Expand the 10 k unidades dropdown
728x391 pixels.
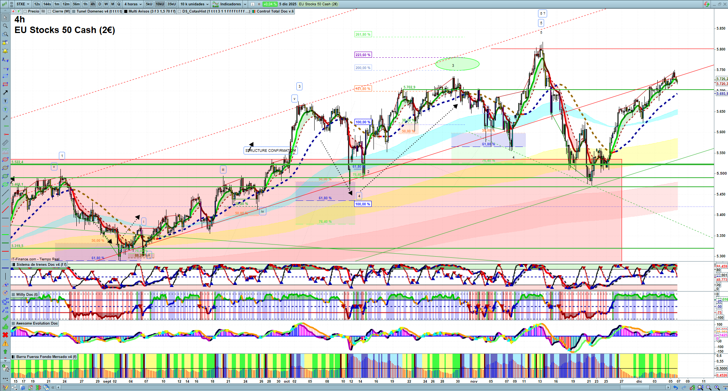pos(195,4)
